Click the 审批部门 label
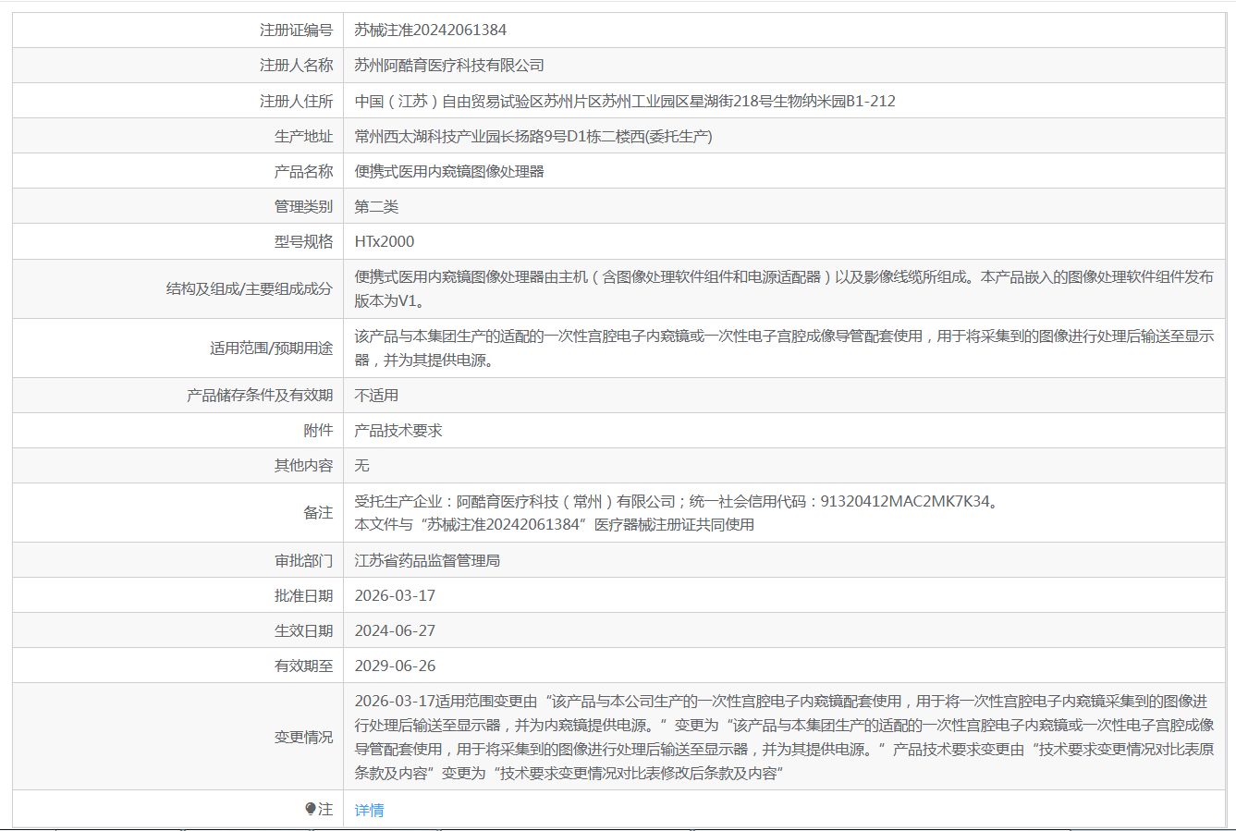 point(303,560)
